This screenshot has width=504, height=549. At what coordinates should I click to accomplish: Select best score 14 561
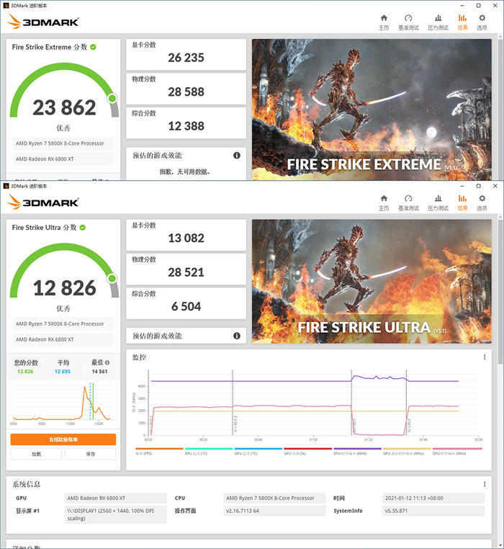pos(100,372)
